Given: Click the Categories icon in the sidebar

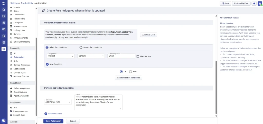Looking at the screenshot, I should tap(11, 23).
